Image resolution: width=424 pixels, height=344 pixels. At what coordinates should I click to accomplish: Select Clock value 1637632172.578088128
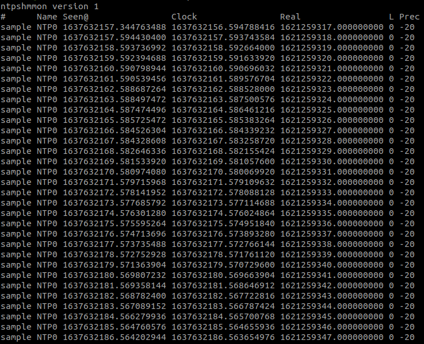tap(223, 192)
